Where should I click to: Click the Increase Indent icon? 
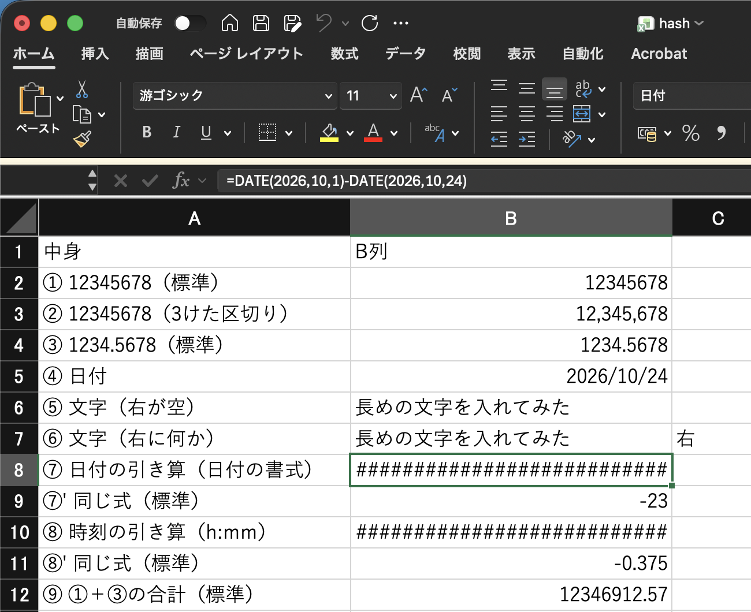(527, 139)
